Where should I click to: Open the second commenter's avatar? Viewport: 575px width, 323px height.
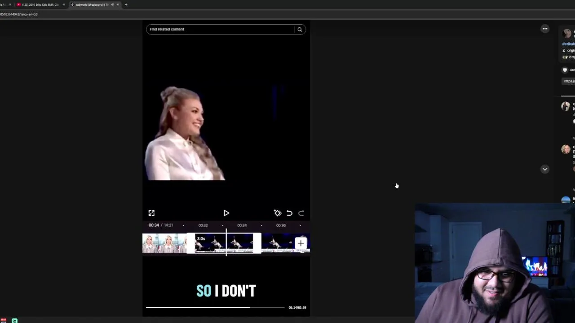tap(566, 149)
